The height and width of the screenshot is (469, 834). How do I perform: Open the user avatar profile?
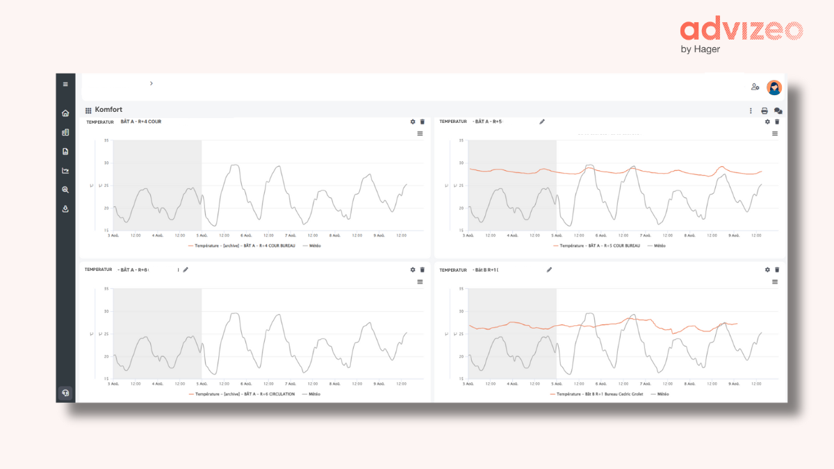774,88
